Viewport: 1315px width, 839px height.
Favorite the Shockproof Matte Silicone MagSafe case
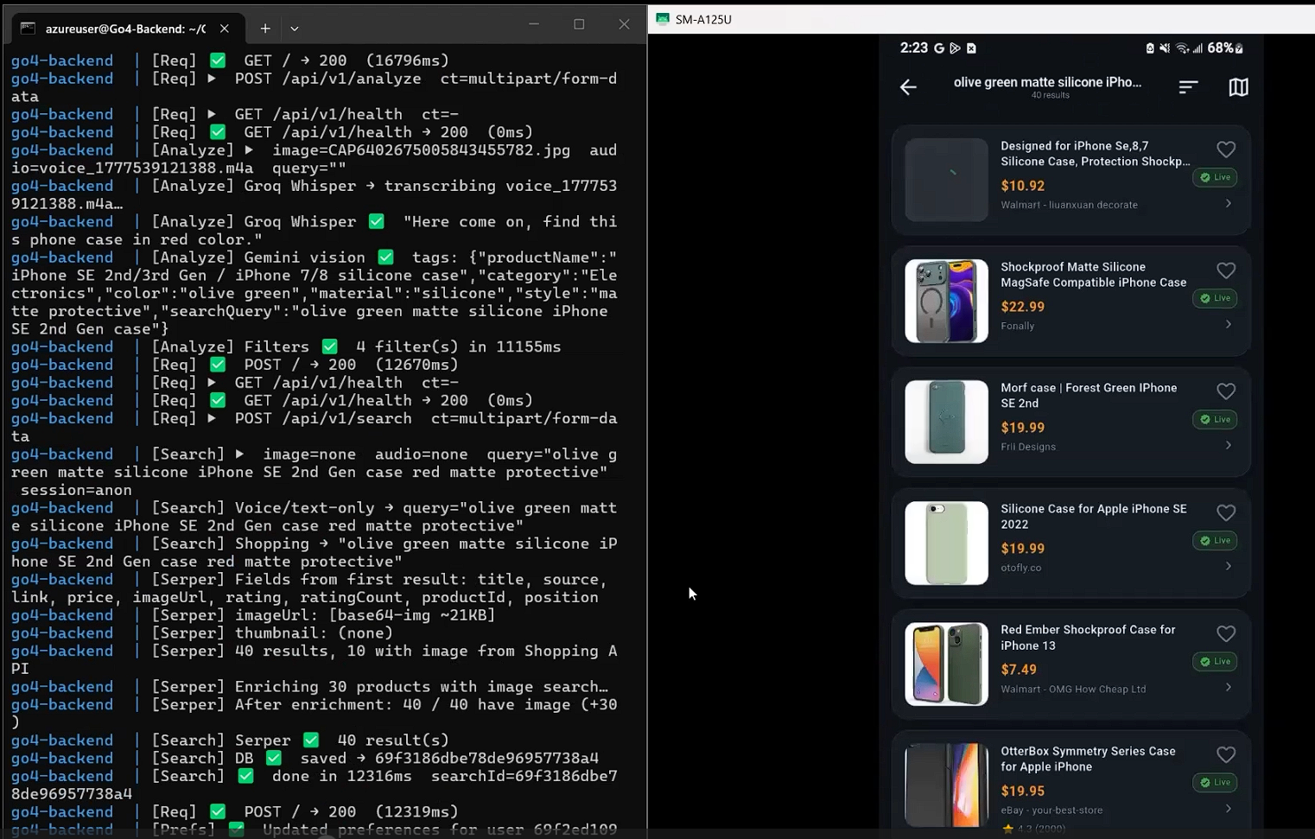(x=1225, y=270)
